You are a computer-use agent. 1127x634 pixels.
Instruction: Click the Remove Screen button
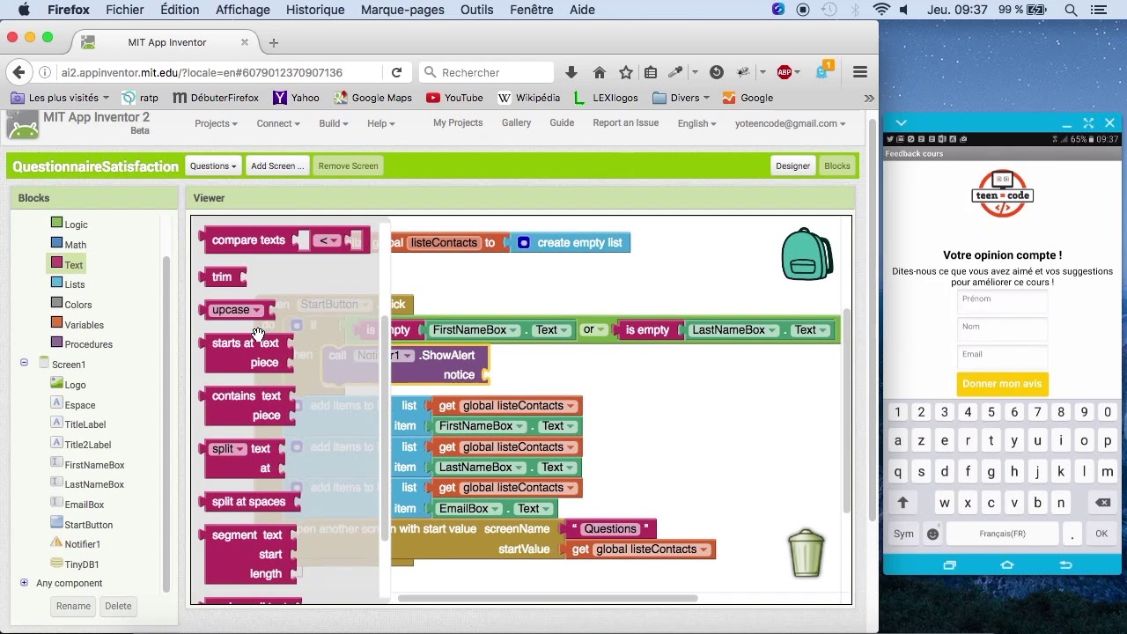point(348,166)
